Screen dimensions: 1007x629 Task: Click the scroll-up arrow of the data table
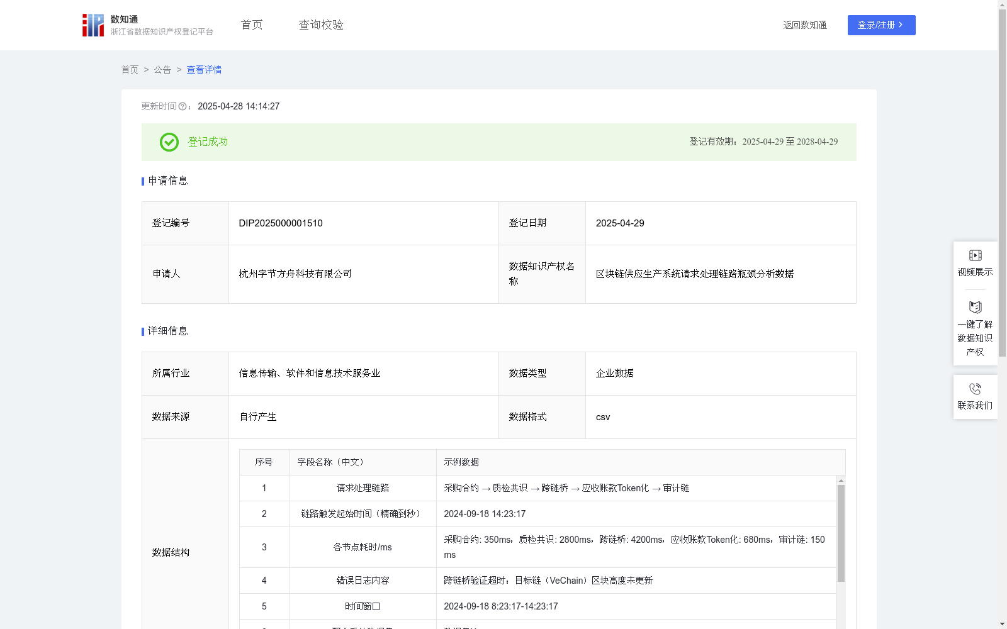841,480
